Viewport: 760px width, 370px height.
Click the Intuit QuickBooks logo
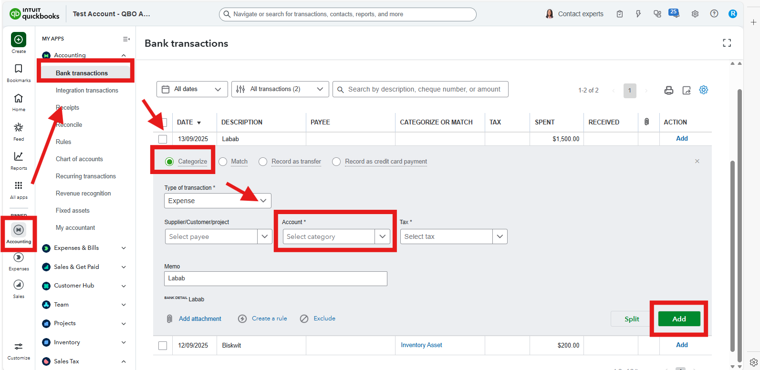point(34,14)
